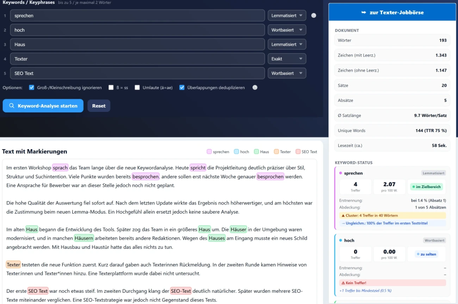This screenshot has height=304, width=458.
Task: Click the help icon next to Lemmatisiert dropdowns
Action: click(x=314, y=15)
